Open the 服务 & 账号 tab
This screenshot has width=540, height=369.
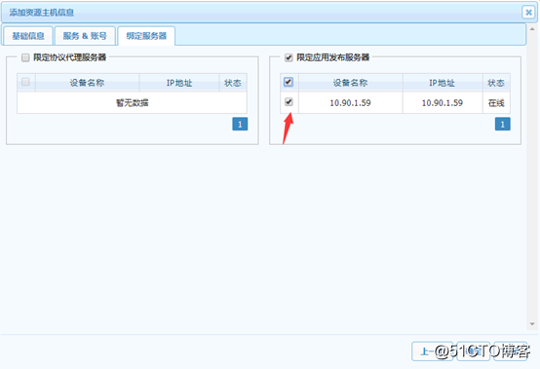(85, 36)
